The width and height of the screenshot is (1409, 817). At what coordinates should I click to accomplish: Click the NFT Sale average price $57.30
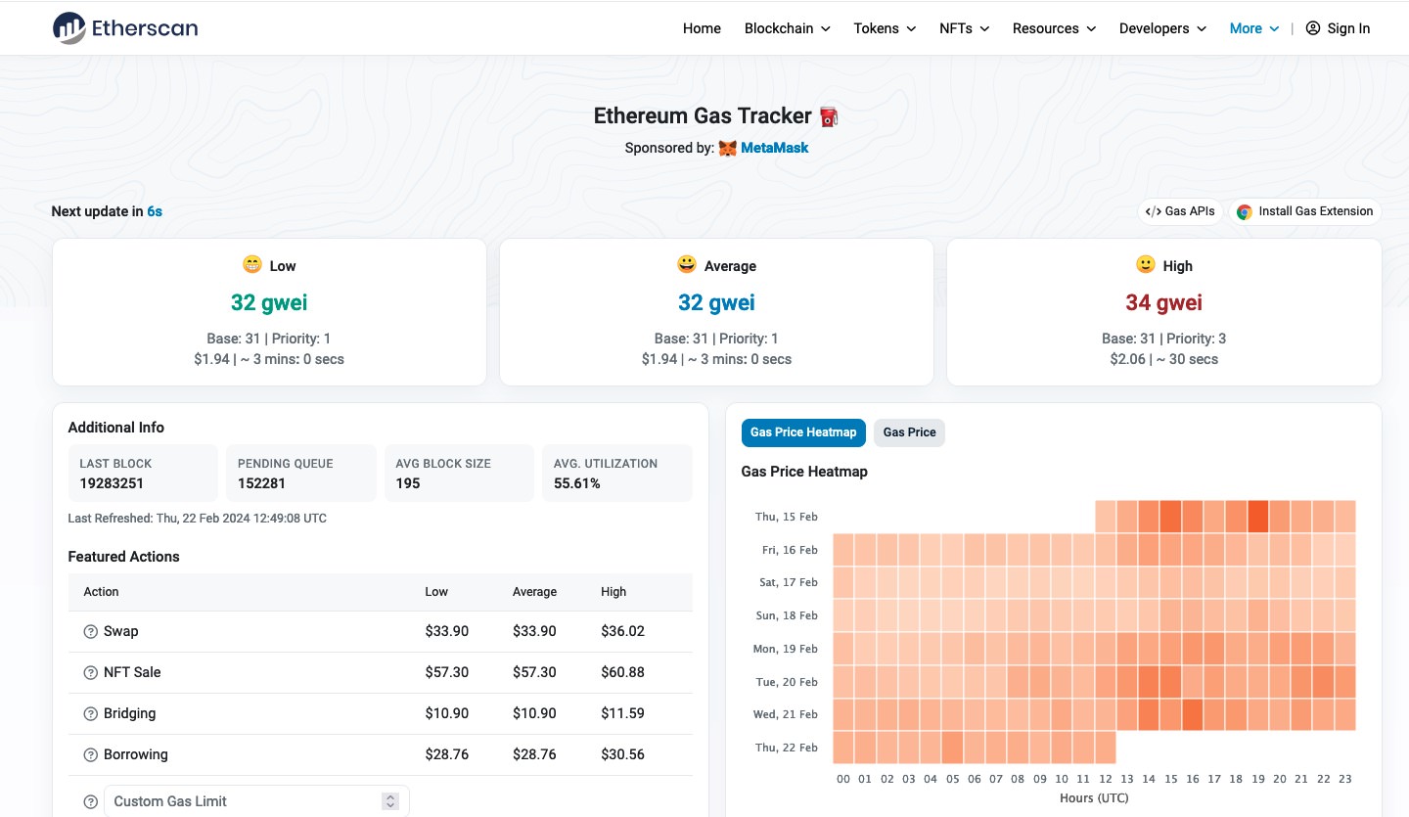[534, 672]
